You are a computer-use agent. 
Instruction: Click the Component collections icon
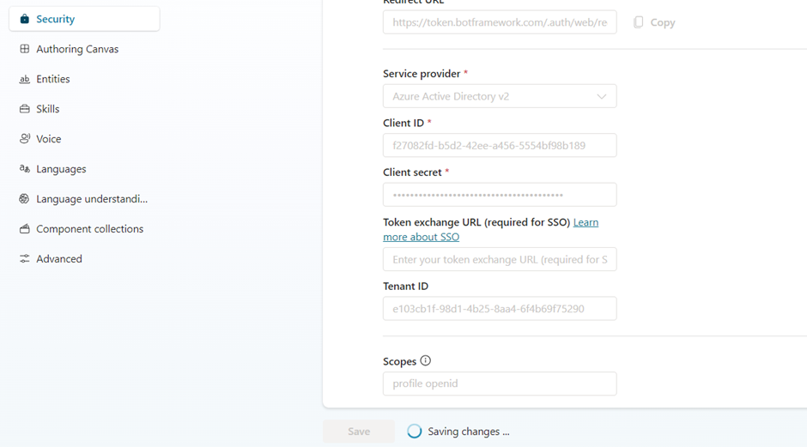(x=24, y=229)
